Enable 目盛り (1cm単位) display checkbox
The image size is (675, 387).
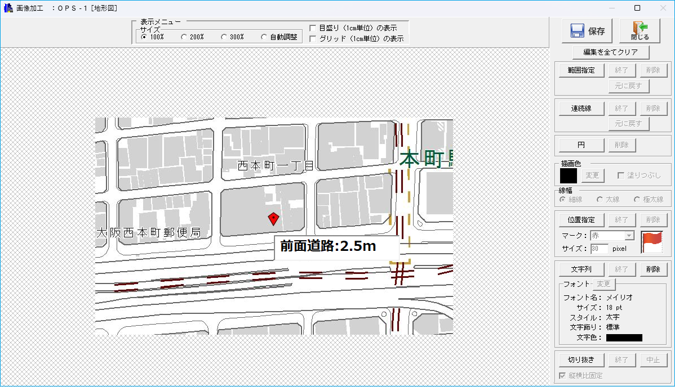[x=313, y=28]
